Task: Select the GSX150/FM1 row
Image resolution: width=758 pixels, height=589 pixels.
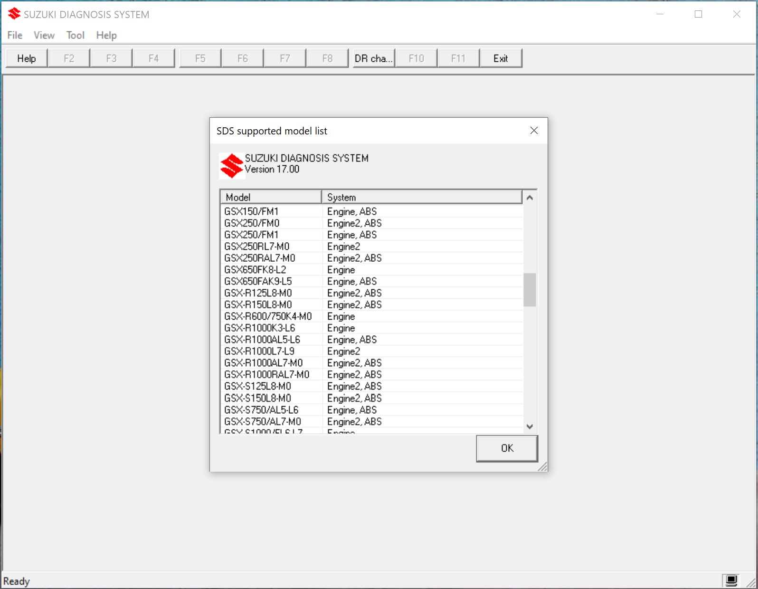Action: [372, 211]
